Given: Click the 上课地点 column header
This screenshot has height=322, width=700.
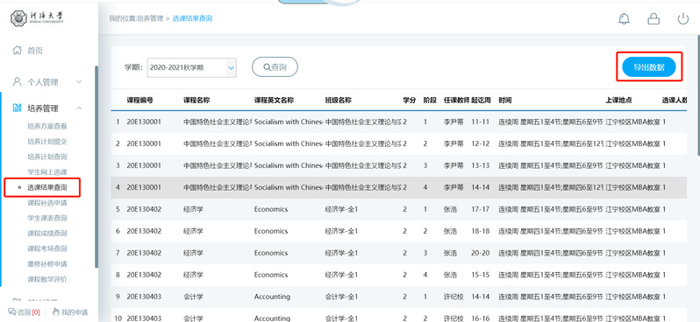Looking at the screenshot, I should 618,101.
